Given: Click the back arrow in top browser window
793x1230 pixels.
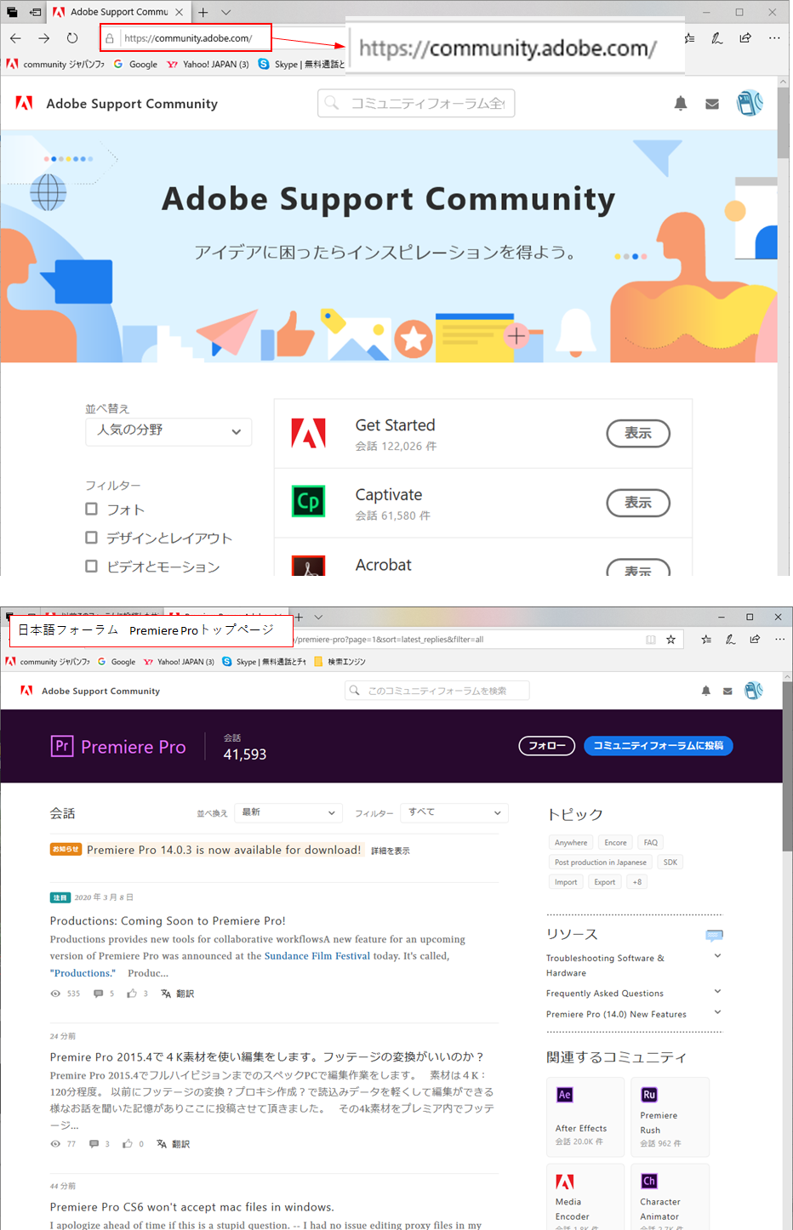Looking at the screenshot, I should tap(15, 38).
